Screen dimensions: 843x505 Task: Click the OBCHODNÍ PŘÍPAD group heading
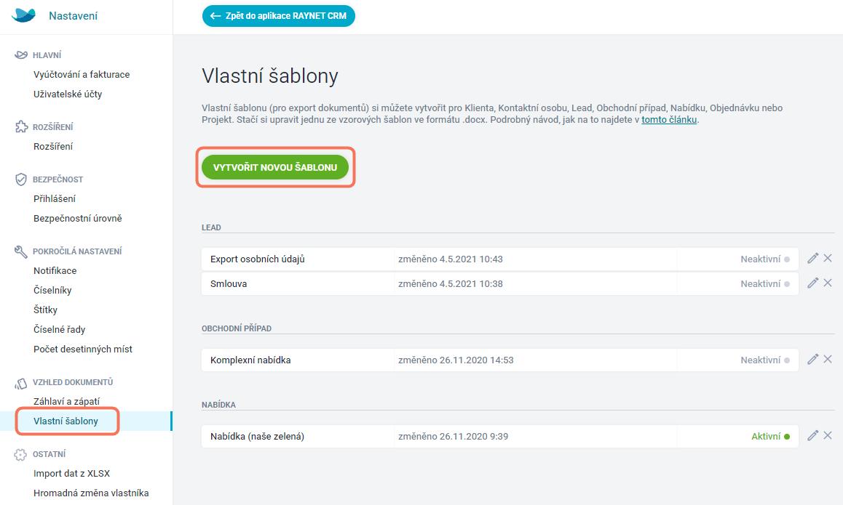pyautogui.click(x=237, y=328)
